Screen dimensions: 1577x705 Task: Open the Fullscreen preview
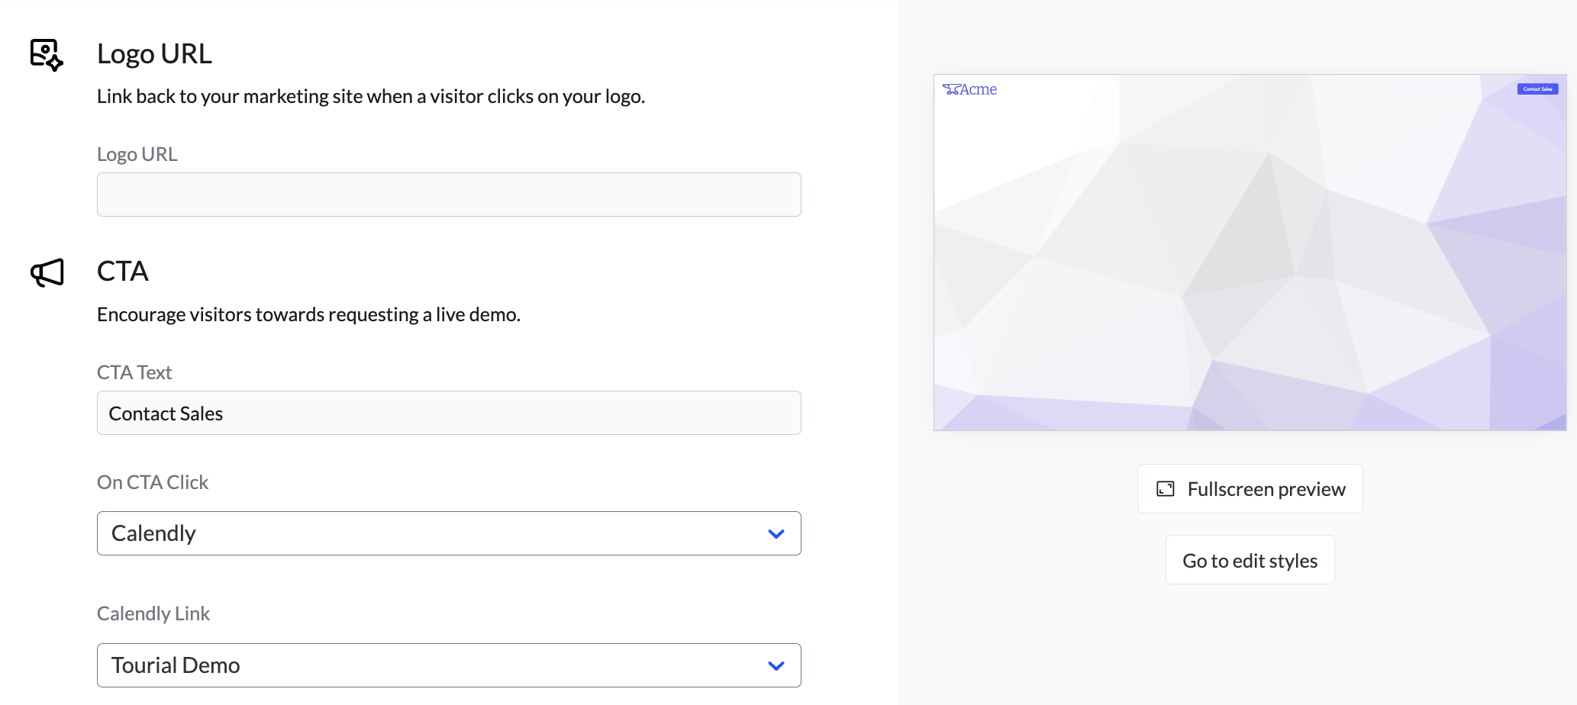click(x=1250, y=489)
